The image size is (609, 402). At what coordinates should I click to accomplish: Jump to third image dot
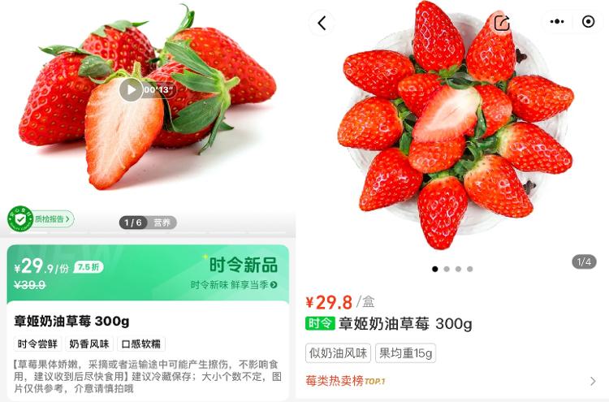click(x=458, y=269)
